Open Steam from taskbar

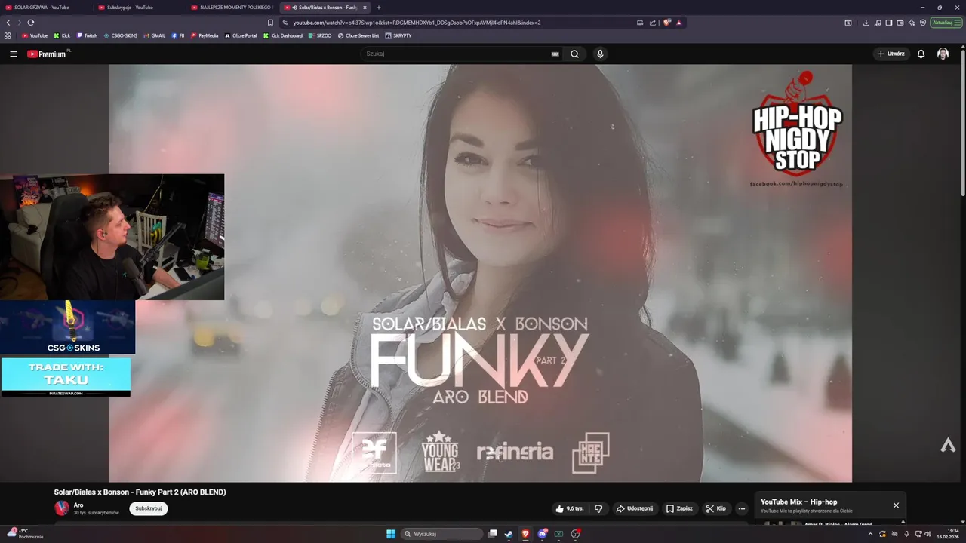click(x=509, y=534)
